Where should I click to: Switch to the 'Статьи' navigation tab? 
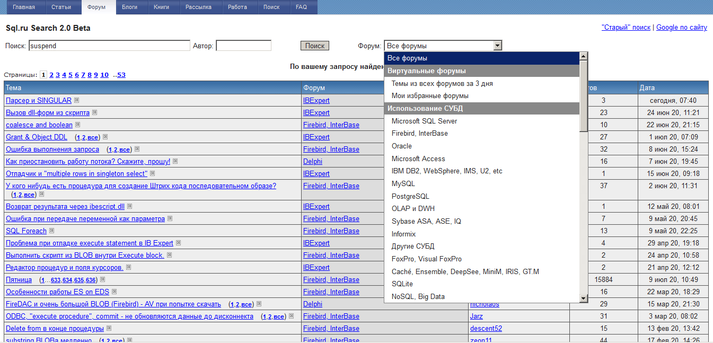[61, 7]
